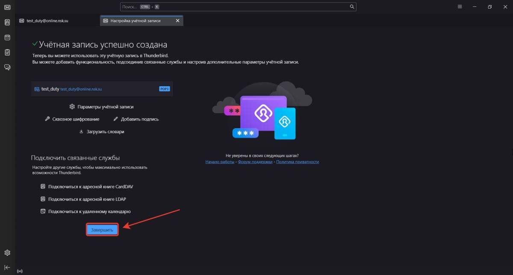Open the hamburger application menu
Viewport: 513px width, 275px height.
[x=460, y=7]
